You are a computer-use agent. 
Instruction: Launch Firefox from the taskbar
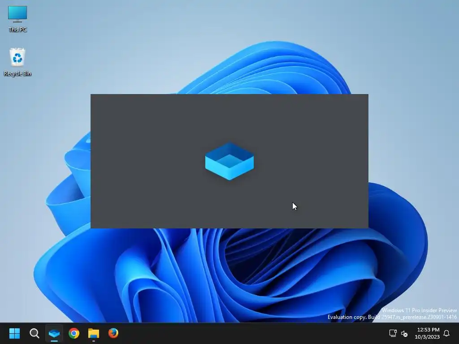tap(113, 333)
